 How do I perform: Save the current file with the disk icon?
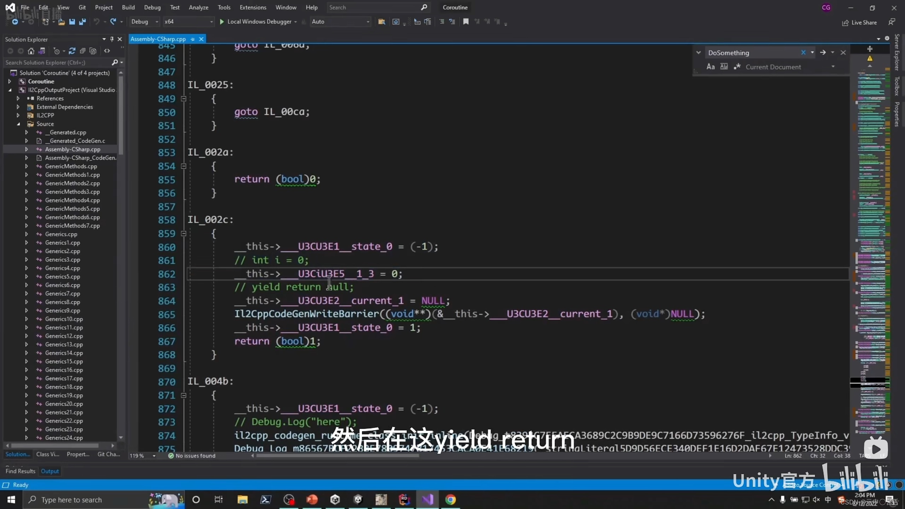point(72,22)
